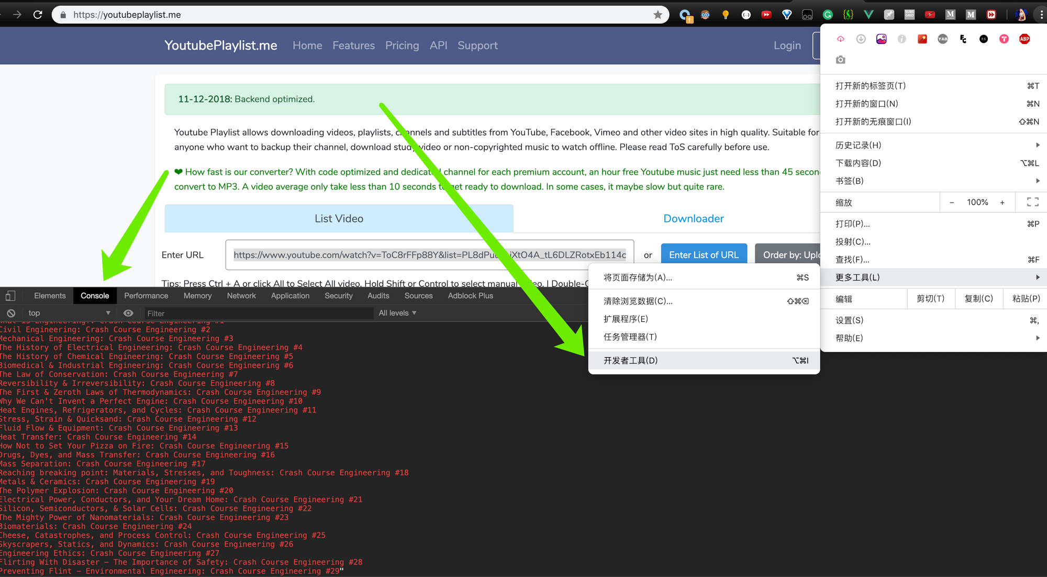Bookmark page with the star icon
The height and width of the screenshot is (577, 1047).
(658, 15)
